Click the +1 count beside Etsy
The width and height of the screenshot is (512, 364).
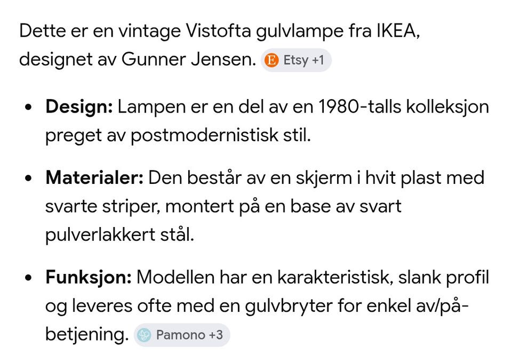pyautogui.click(x=318, y=60)
